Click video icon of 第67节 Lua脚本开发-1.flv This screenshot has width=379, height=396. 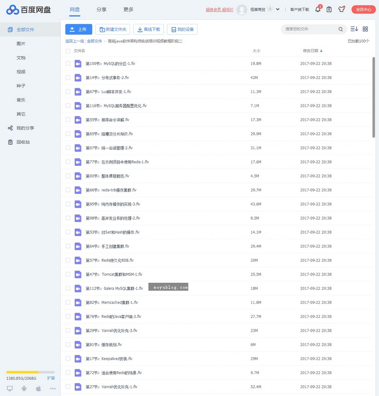click(x=78, y=92)
